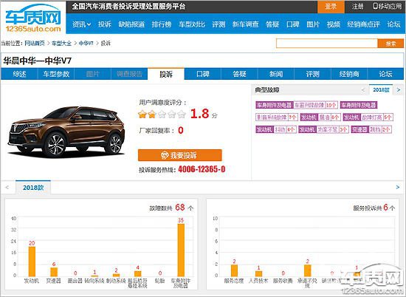Switch to the 口碑 model tab
This screenshot has height=297, width=406.
point(203,74)
